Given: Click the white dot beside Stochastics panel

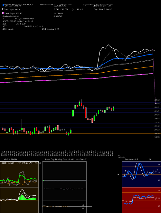Looking at the screenshot, I should [118, 174].
